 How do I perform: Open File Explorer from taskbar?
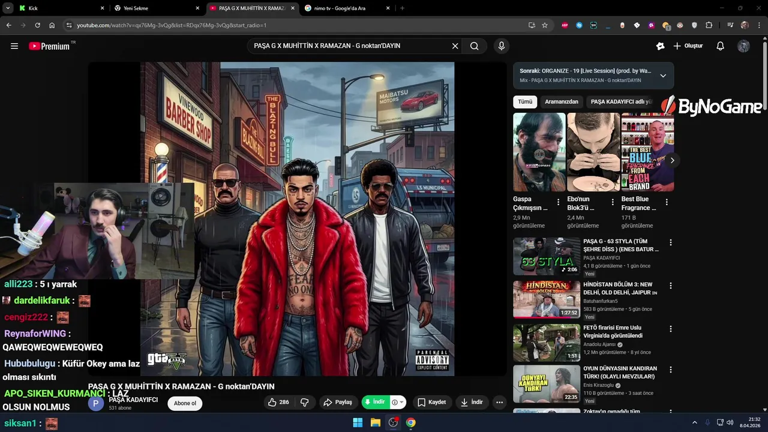(x=376, y=422)
